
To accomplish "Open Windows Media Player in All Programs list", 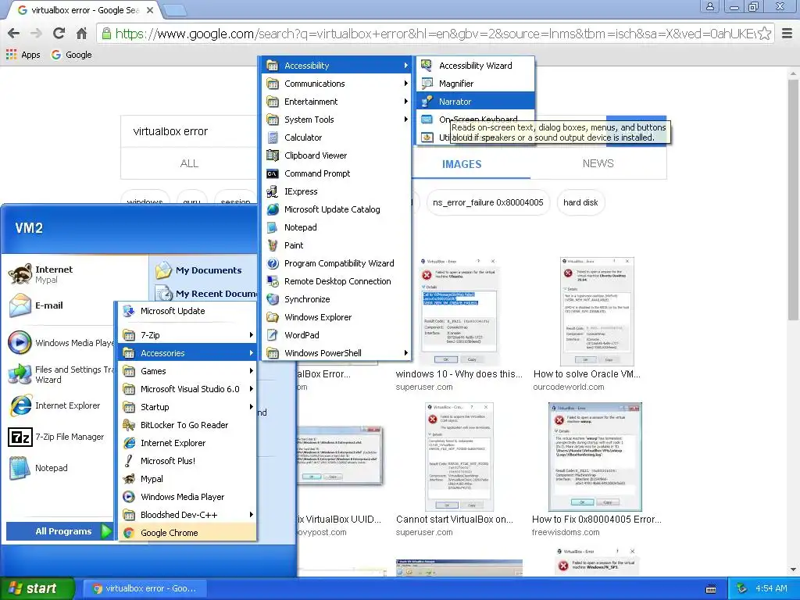I will pyautogui.click(x=187, y=497).
